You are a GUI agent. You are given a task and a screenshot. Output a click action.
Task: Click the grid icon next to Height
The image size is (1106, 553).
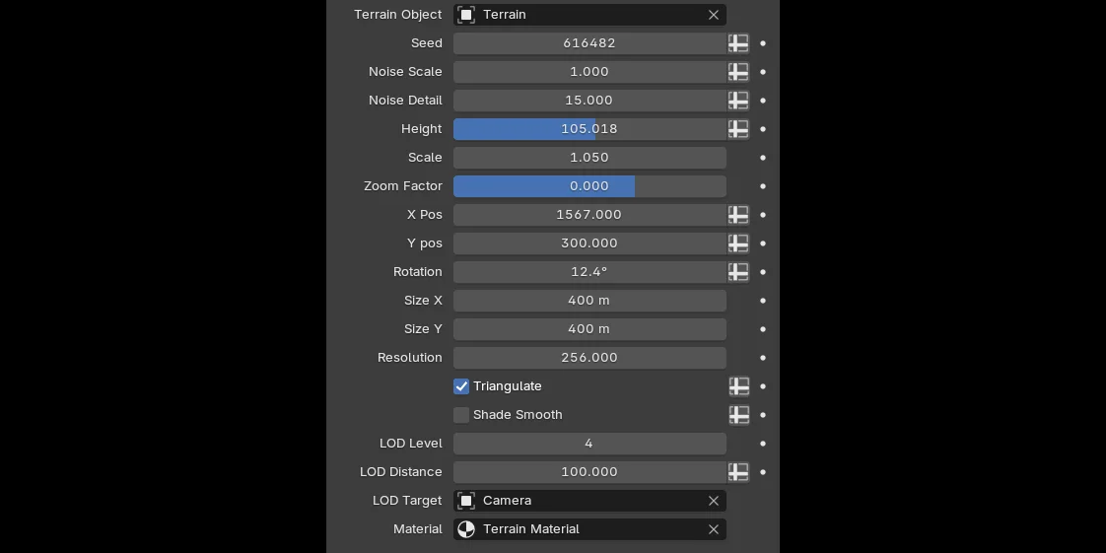click(738, 129)
